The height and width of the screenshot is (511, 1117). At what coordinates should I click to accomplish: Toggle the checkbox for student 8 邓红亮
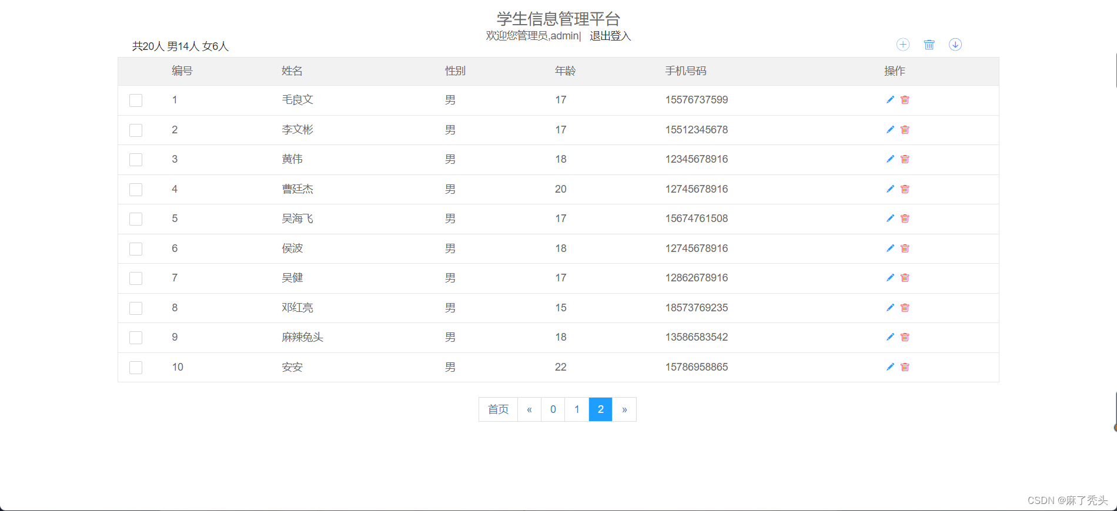[136, 308]
